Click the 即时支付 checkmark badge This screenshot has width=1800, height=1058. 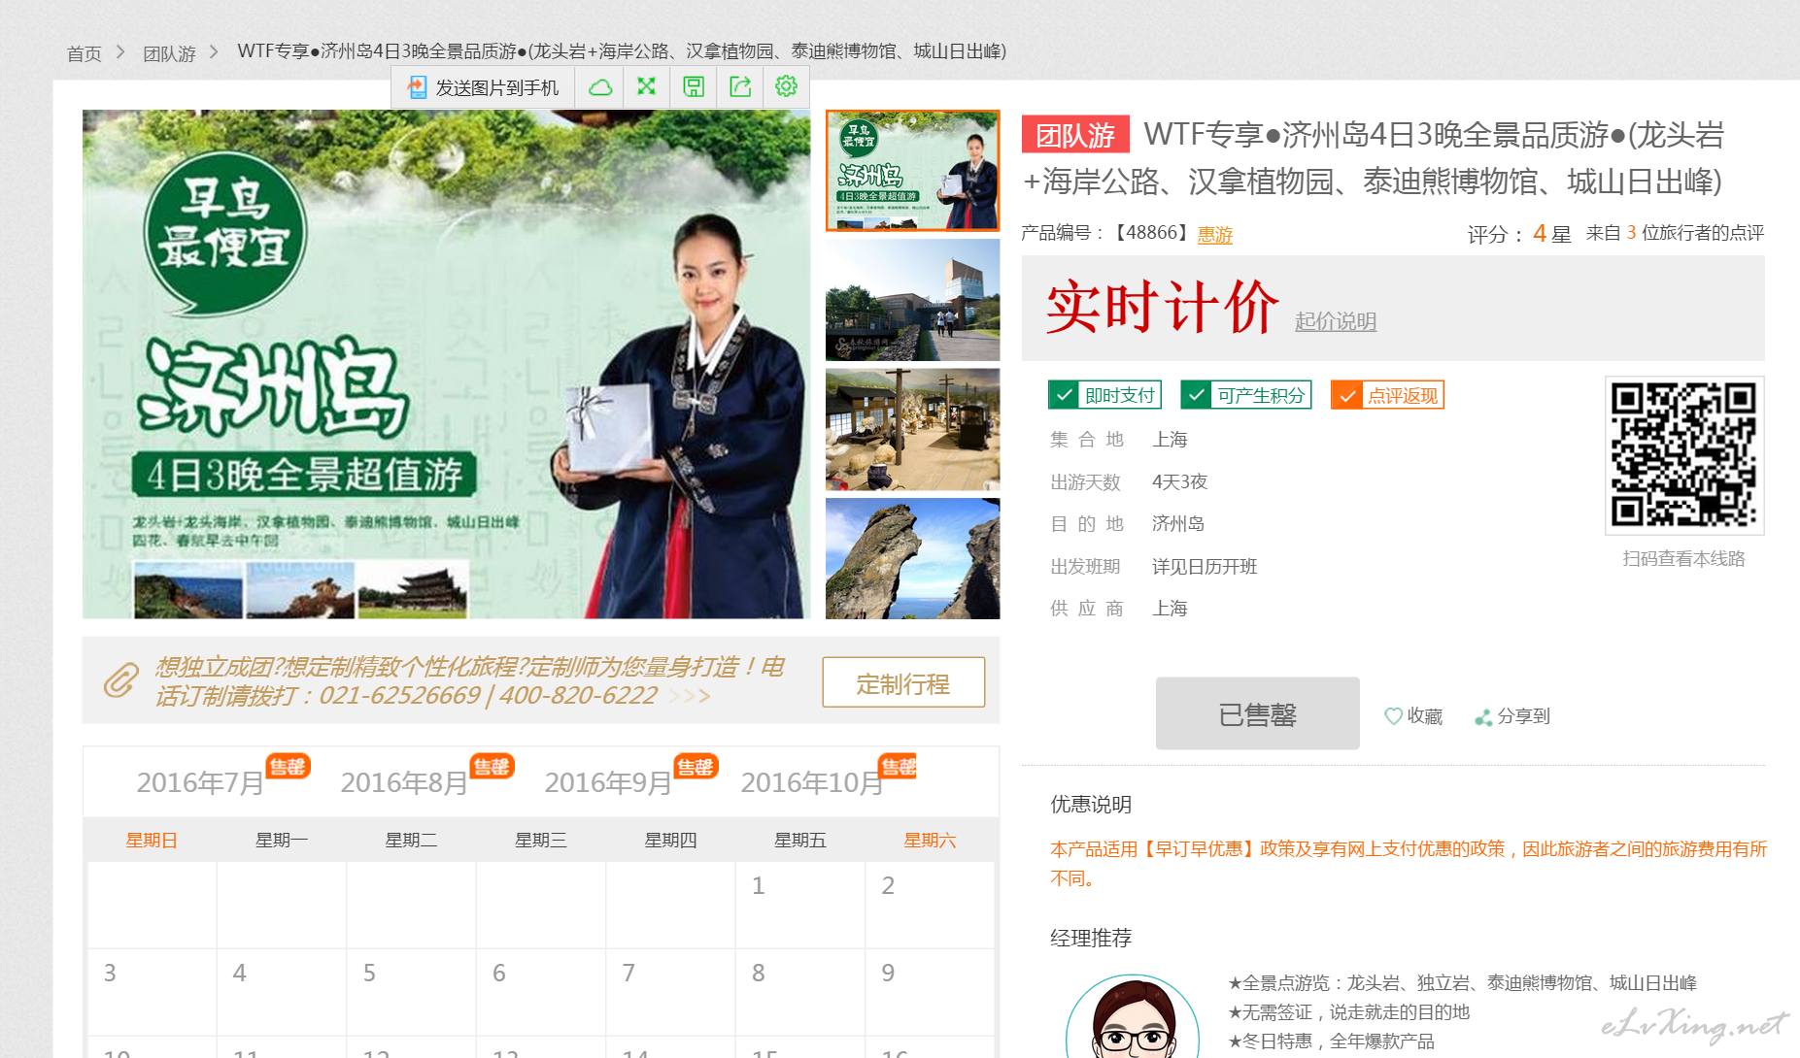[1104, 395]
